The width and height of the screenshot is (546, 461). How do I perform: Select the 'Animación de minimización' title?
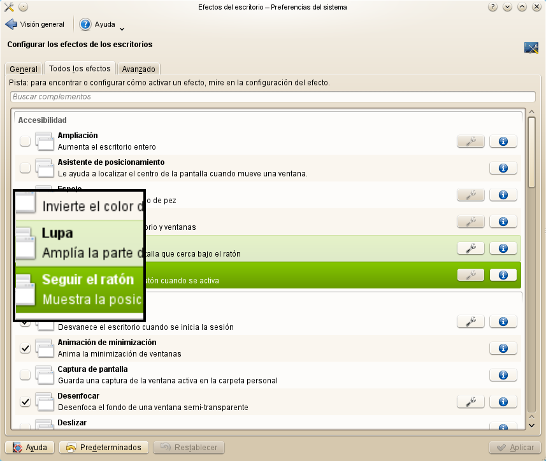tap(107, 343)
